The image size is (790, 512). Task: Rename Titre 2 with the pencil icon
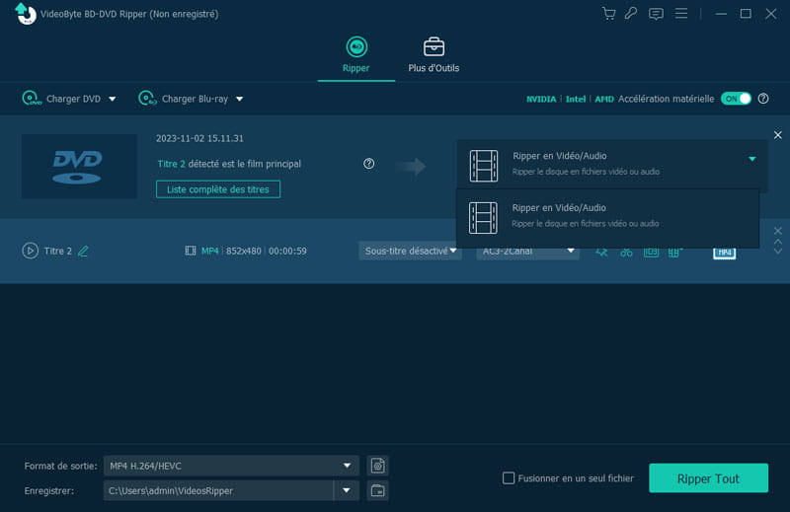tap(83, 251)
